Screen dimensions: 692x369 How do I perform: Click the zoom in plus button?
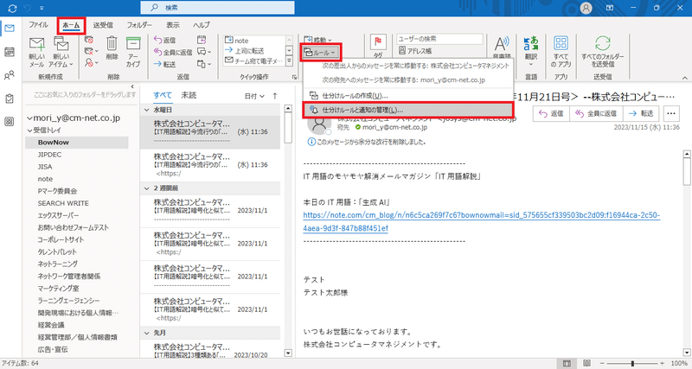pos(662,363)
